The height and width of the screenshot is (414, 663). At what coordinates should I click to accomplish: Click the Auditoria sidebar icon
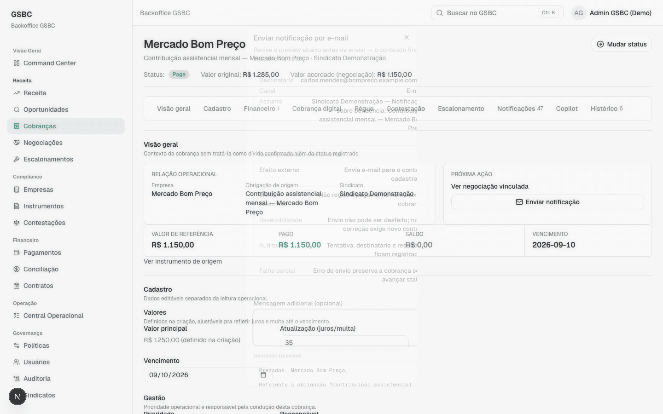click(x=17, y=379)
